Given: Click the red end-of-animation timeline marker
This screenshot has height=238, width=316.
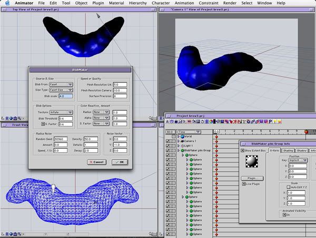Looking at the screenshot, I should [x=306, y=131].
